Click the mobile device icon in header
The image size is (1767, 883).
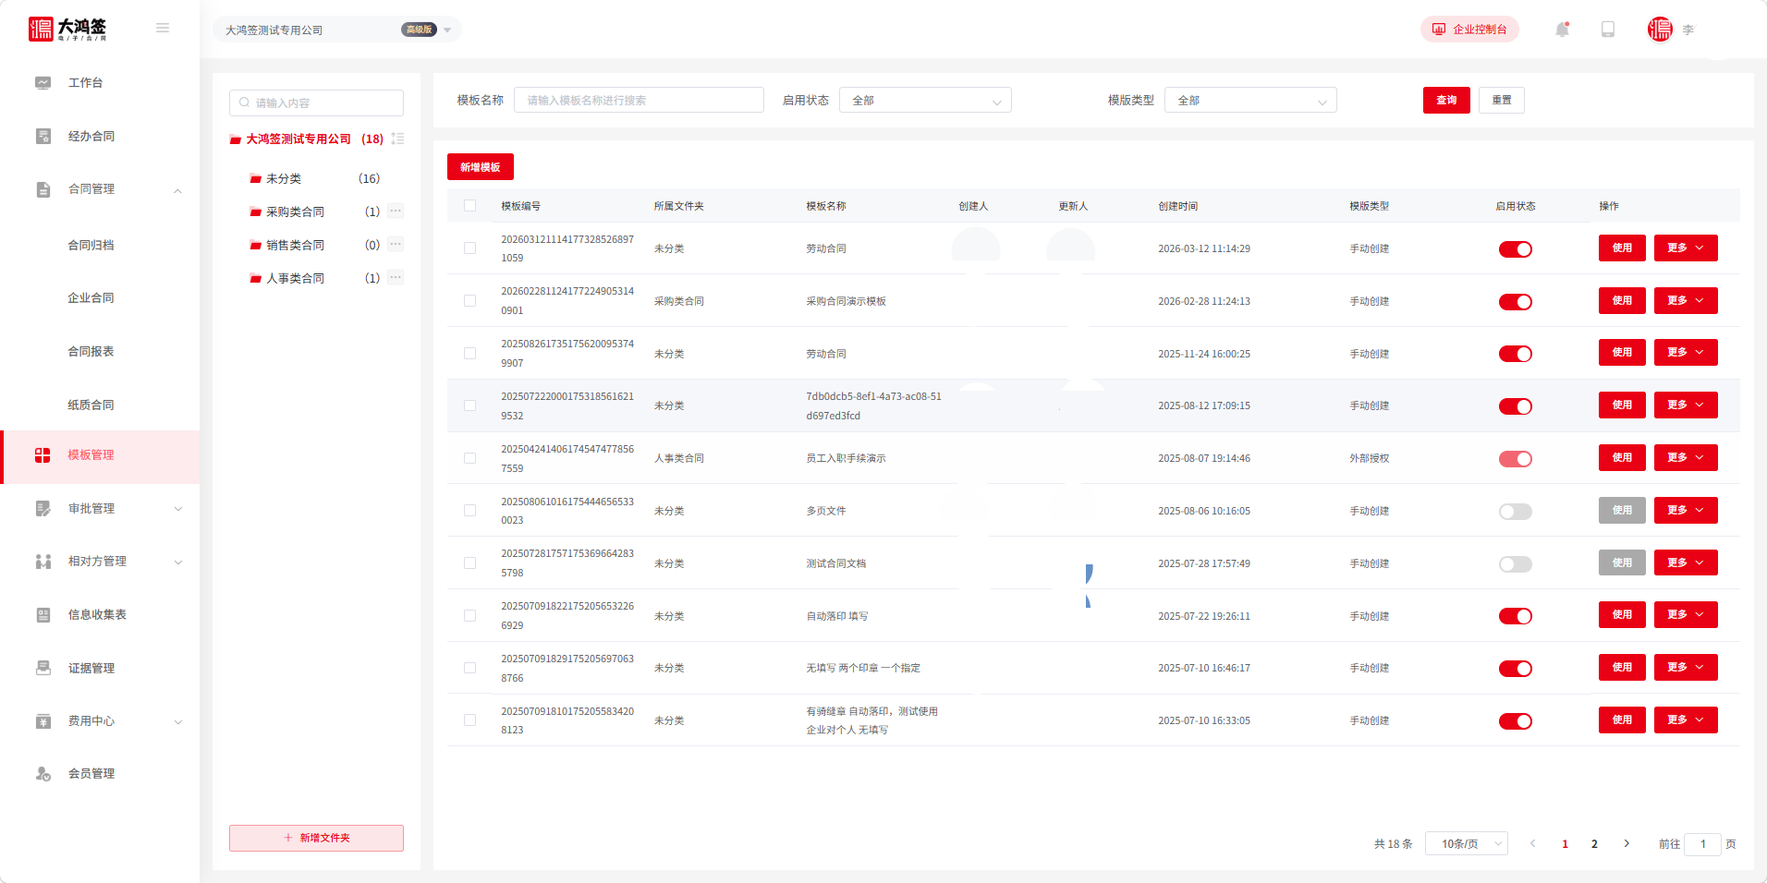coord(1608,30)
